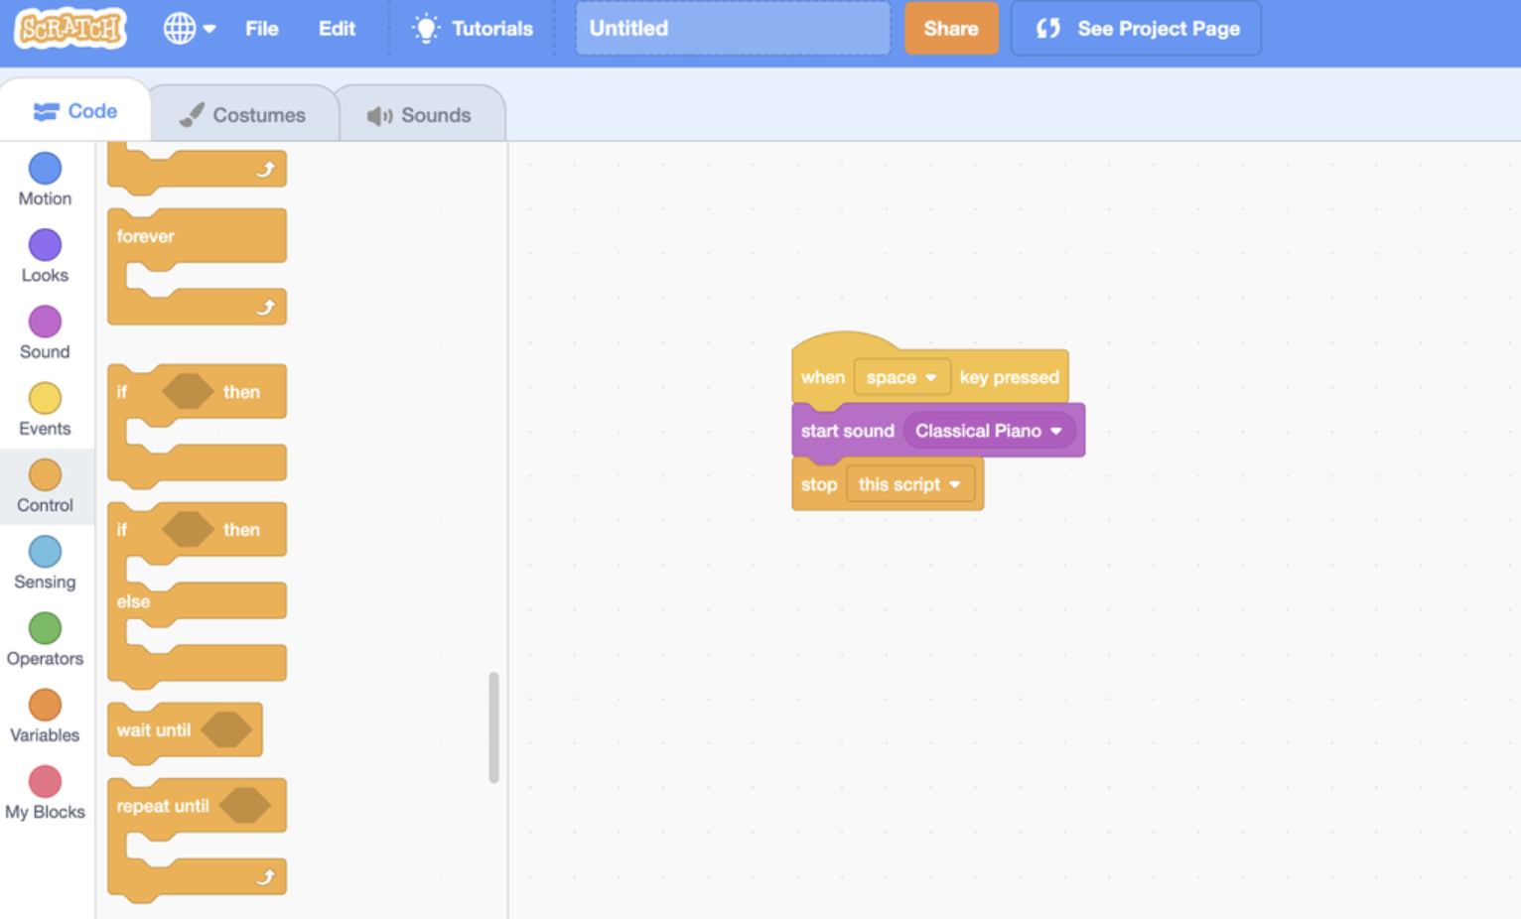
Task: Click the Share button
Action: (951, 29)
